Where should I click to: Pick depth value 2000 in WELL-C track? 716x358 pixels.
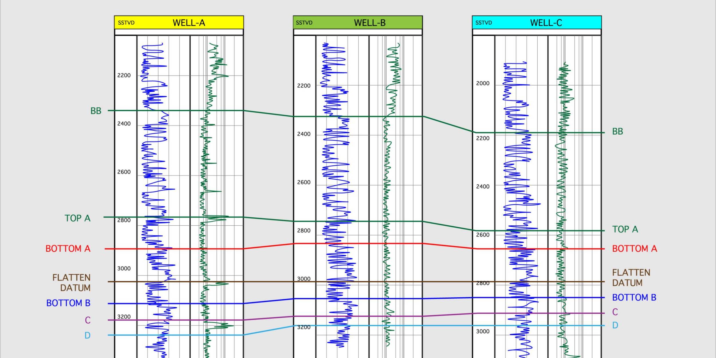point(483,83)
